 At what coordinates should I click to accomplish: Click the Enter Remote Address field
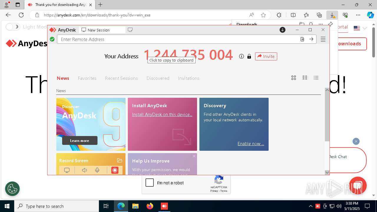[178, 39]
